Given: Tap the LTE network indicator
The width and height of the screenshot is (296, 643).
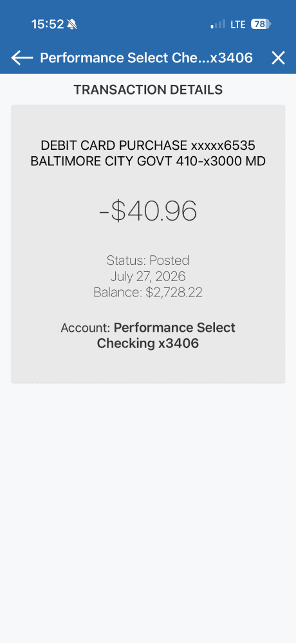Looking at the screenshot, I should tap(238, 24).
